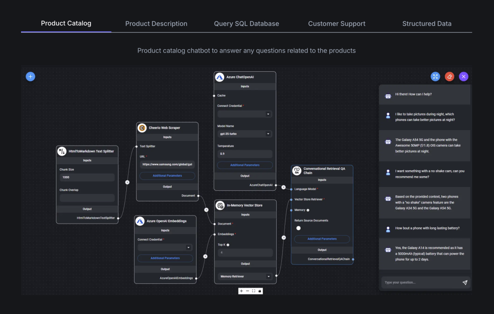Click the In-Memory Vector Store node icon

220,205
